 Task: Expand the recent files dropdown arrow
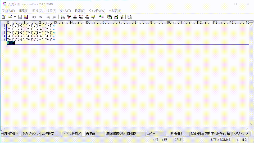pyautogui.click(x=15, y=17)
